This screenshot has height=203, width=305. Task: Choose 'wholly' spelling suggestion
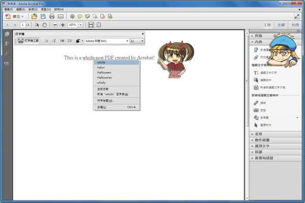116,83
